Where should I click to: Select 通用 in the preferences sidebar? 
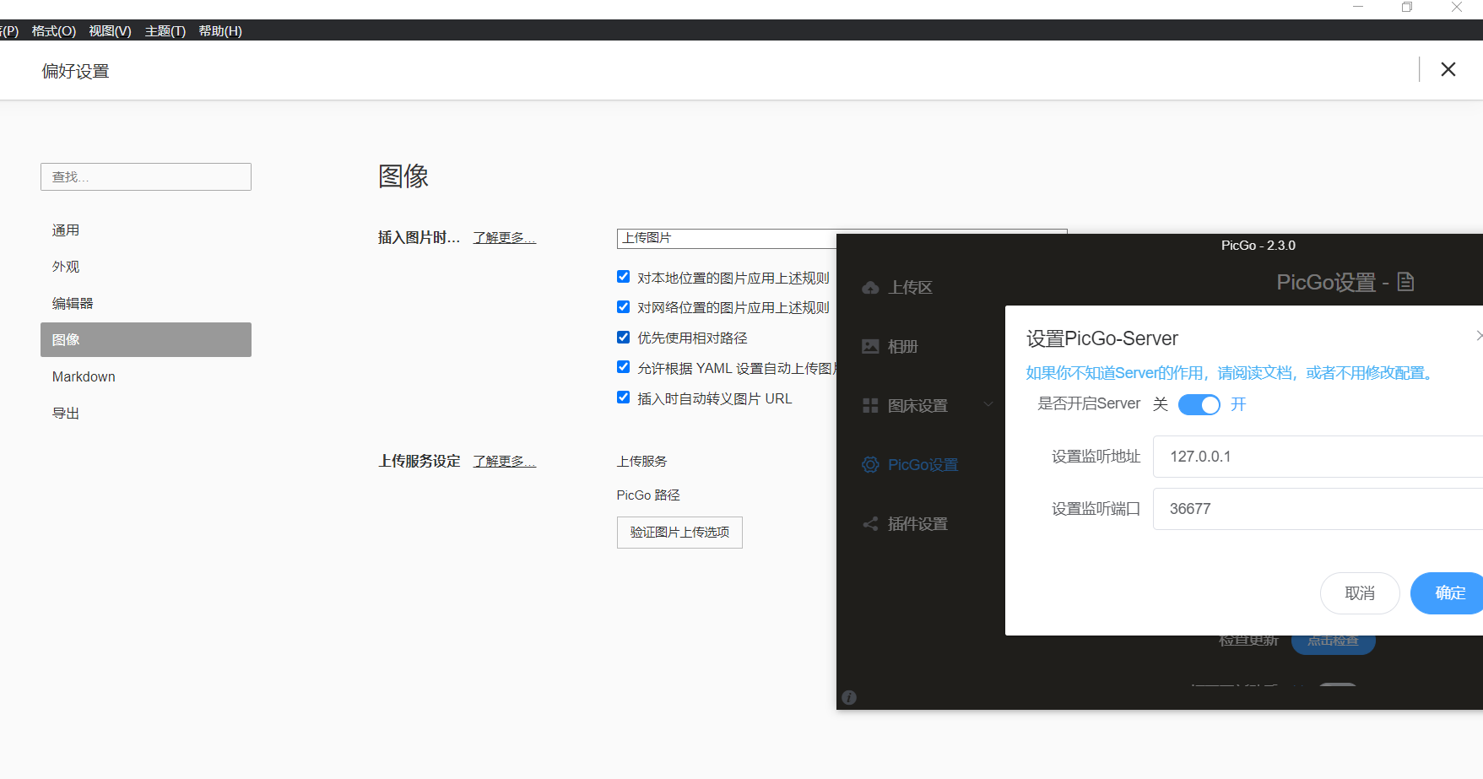click(x=146, y=230)
